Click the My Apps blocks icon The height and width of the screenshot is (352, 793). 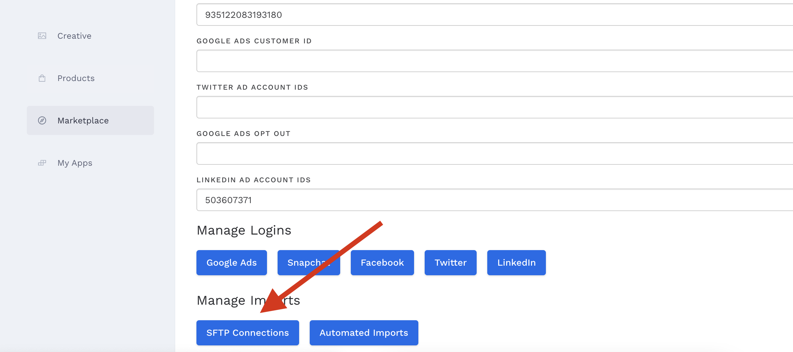point(42,163)
